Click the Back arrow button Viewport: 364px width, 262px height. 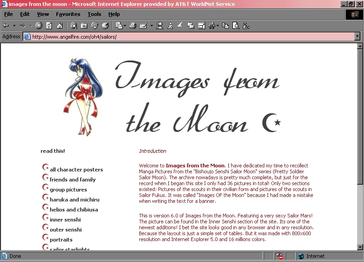(6, 26)
